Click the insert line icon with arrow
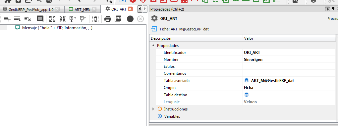The width and height of the screenshot is (338, 126). pyautogui.click(x=18, y=19)
